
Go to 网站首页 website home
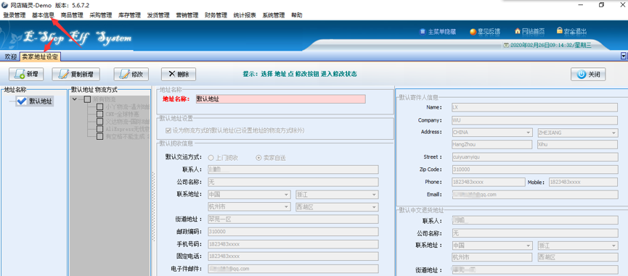pyautogui.click(x=529, y=31)
